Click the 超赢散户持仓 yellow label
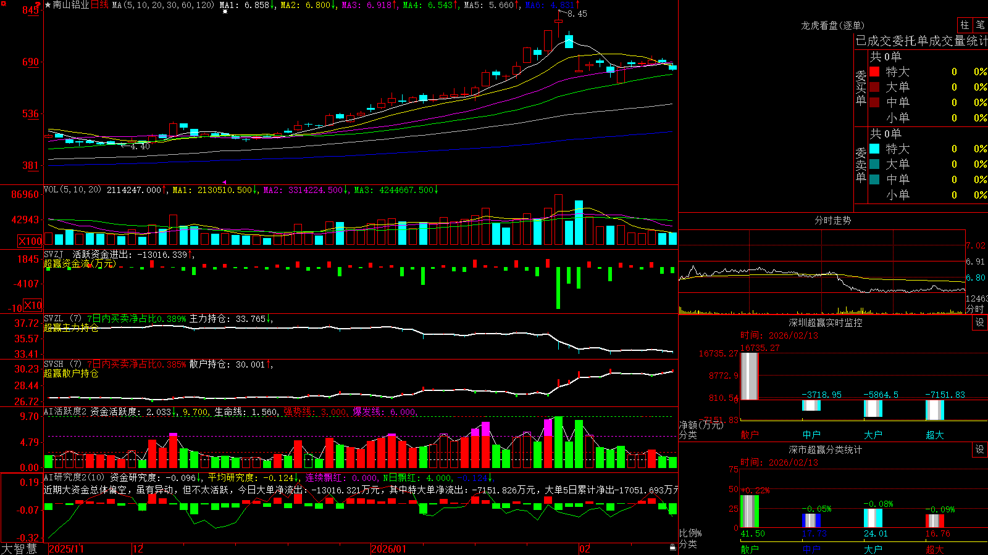The image size is (988, 555). pos(71,373)
